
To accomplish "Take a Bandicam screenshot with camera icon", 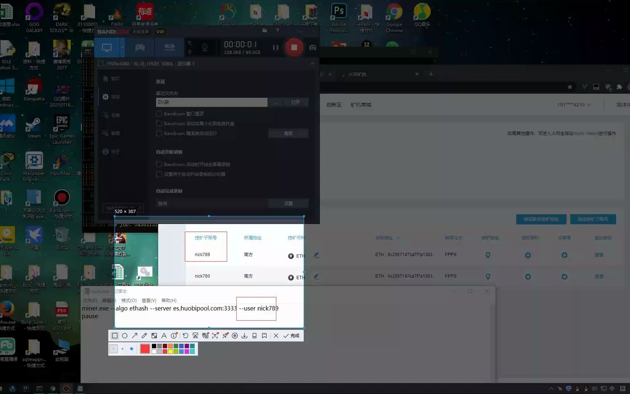I will click(312, 47).
